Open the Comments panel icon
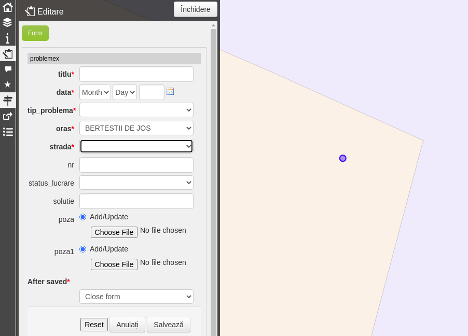This screenshot has width=468, height=336. 8,69
